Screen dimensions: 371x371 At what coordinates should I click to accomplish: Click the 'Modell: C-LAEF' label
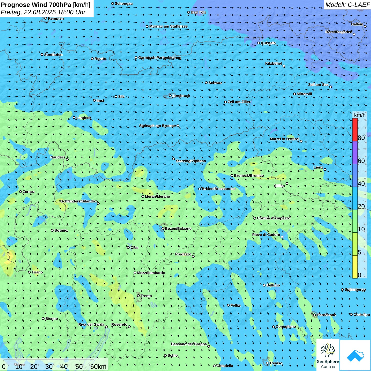(x=347, y=5)
